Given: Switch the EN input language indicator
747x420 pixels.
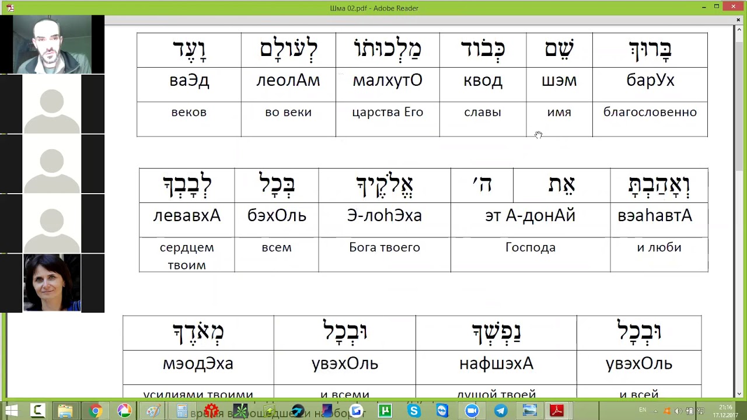Looking at the screenshot, I should point(643,409).
